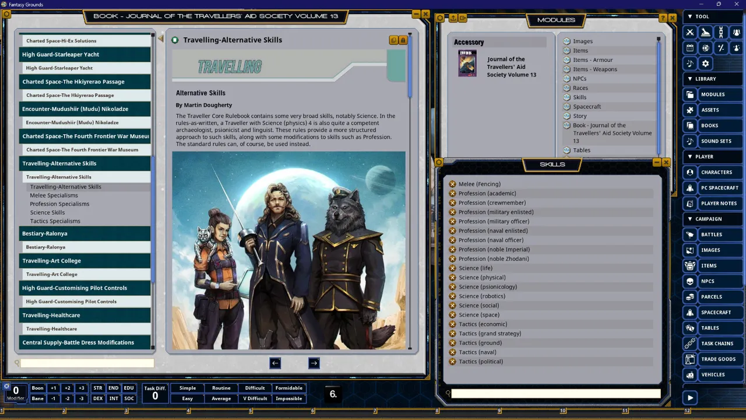Image resolution: width=746 pixels, height=420 pixels.
Task: Expand the Travelling-Healthcare chapter header
Action: 85,315
